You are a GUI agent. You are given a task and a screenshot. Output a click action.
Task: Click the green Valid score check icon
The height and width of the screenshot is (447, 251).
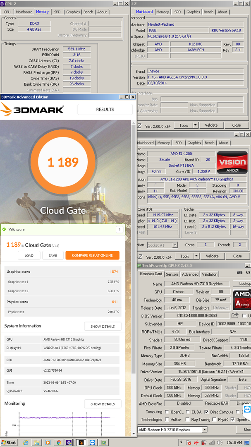pos(4,229)
